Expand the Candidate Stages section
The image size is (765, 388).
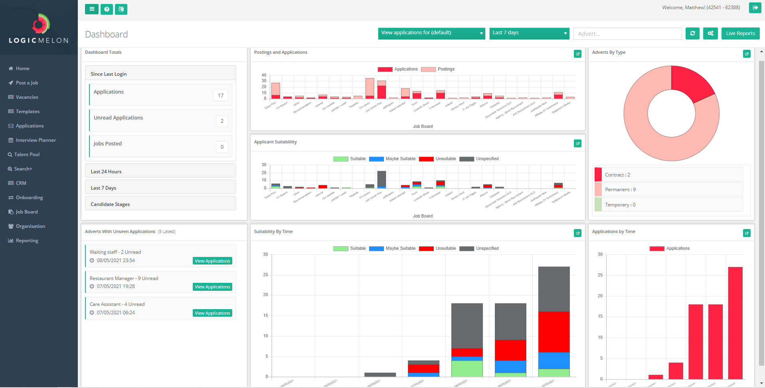point(160,204)
